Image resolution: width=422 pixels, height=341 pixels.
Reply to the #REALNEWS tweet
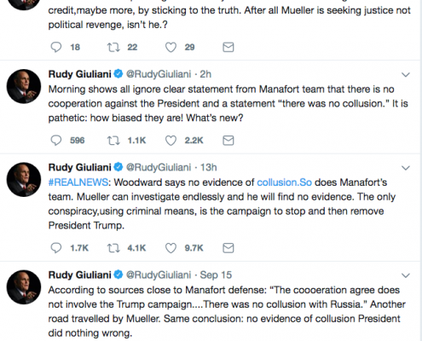pyautogui.click(x=56, y=248)
